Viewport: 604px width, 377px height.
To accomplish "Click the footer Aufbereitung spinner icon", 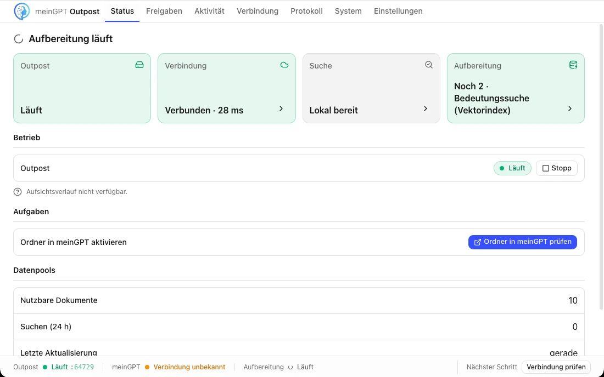I will [290, 367].
